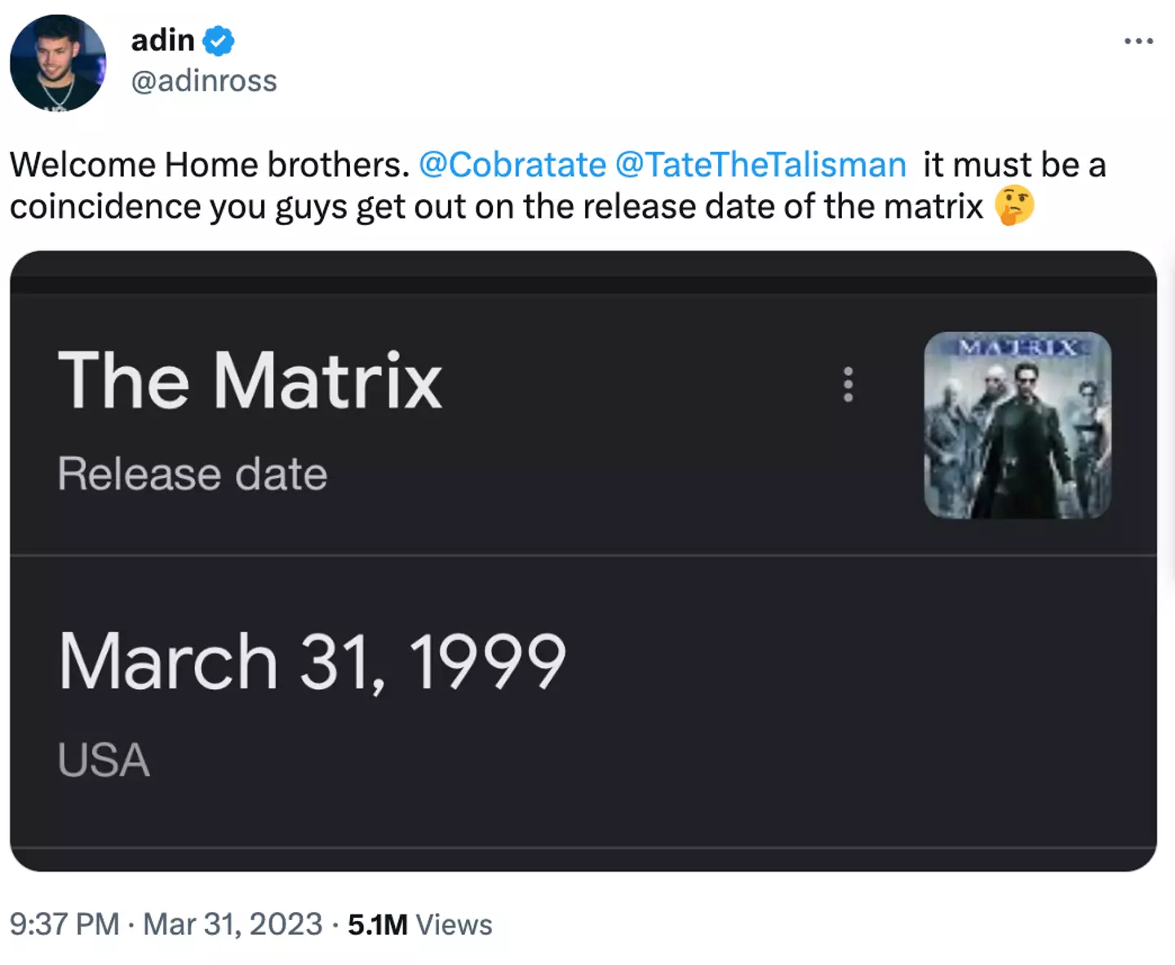
Task: Click the adin display name
Action: tap(162, 40)
